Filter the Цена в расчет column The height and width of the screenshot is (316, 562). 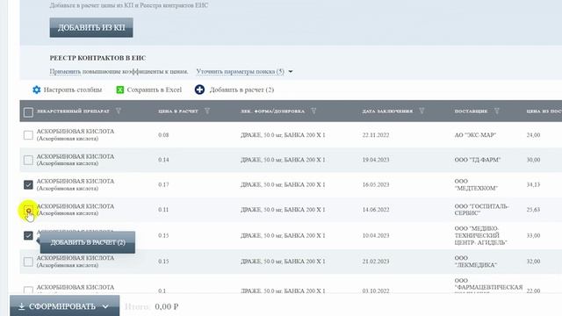[207, 111]
